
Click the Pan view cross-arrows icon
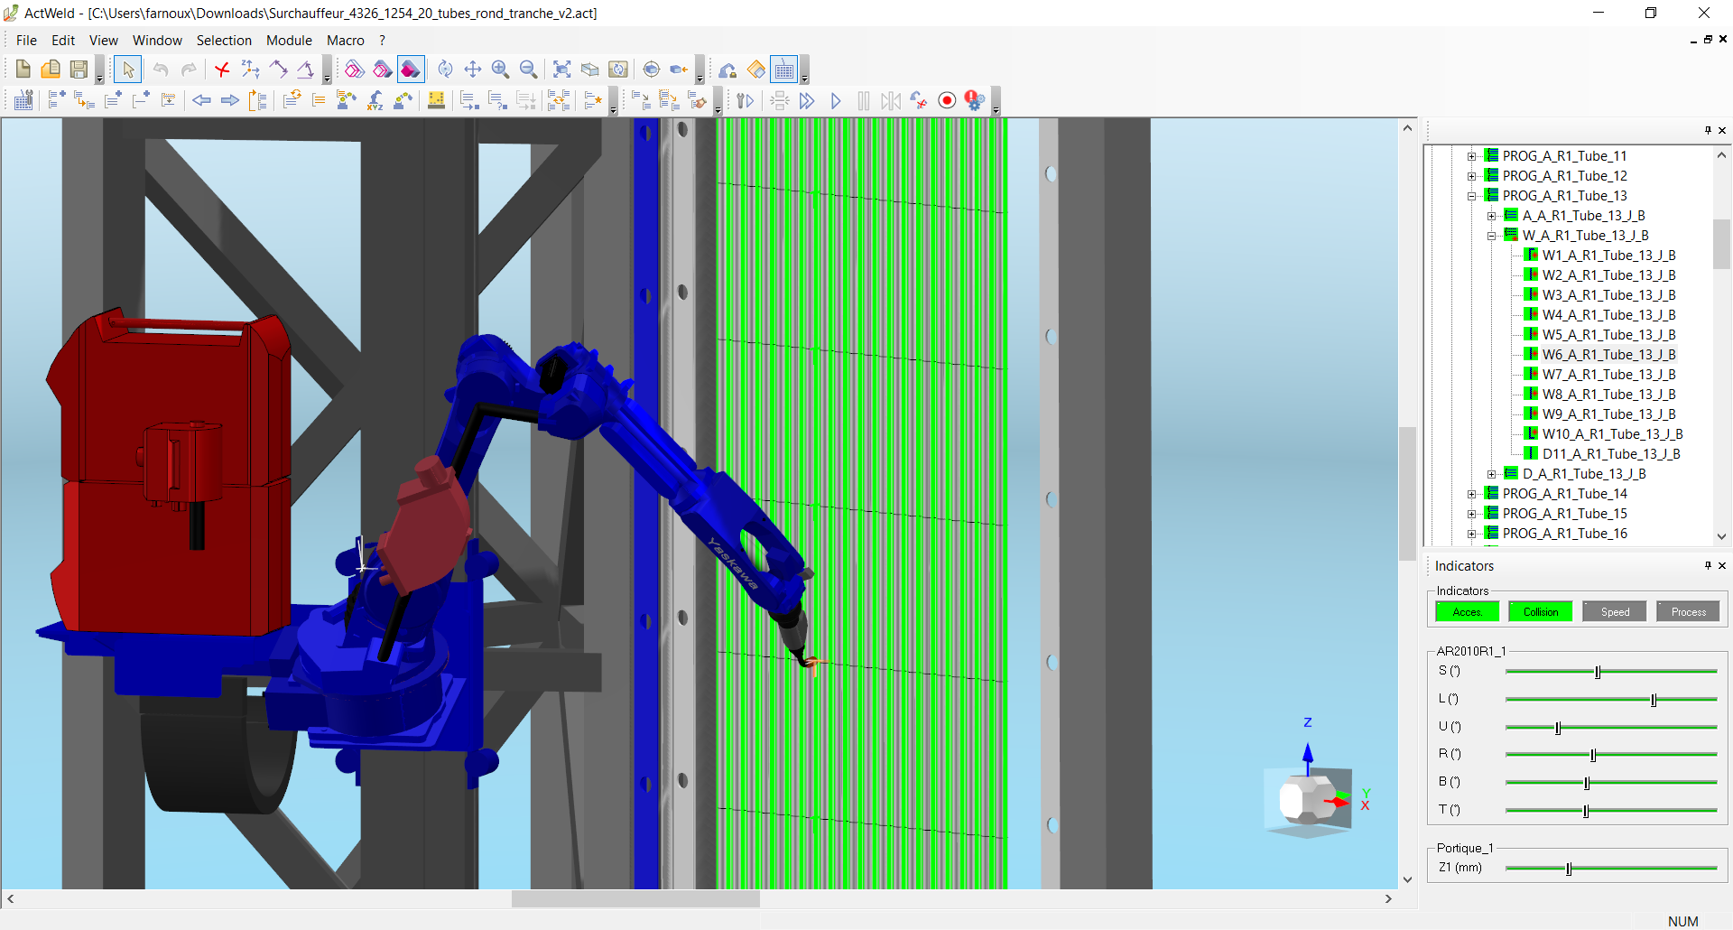(x=472, y=70)
